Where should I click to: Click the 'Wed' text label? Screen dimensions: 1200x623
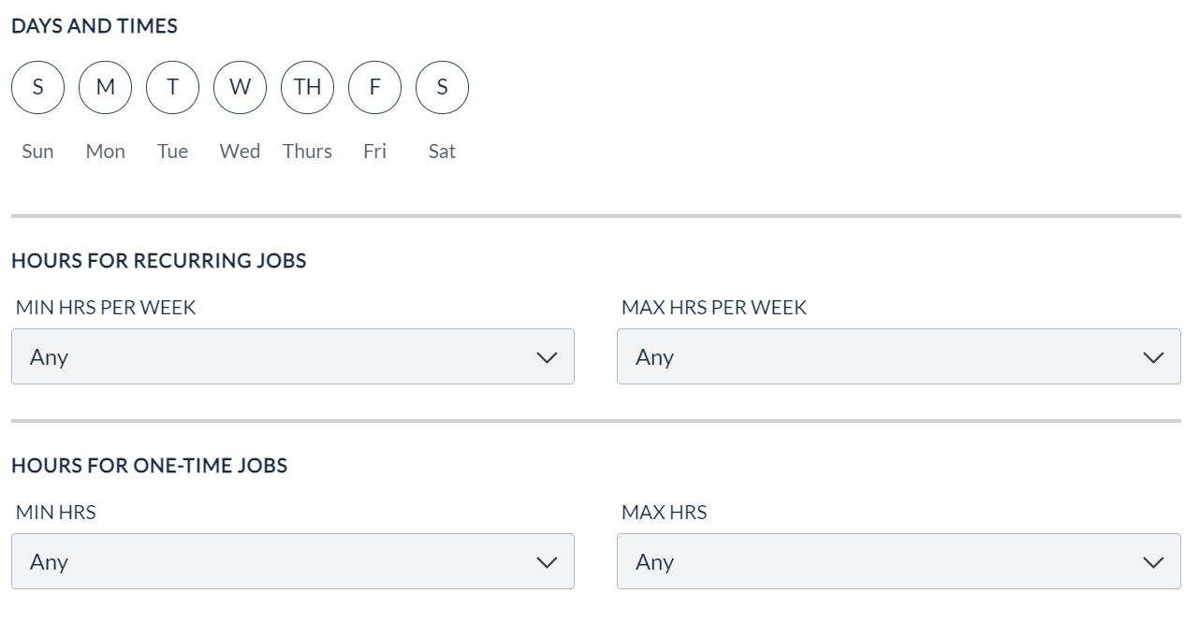[x=240, y=152]
